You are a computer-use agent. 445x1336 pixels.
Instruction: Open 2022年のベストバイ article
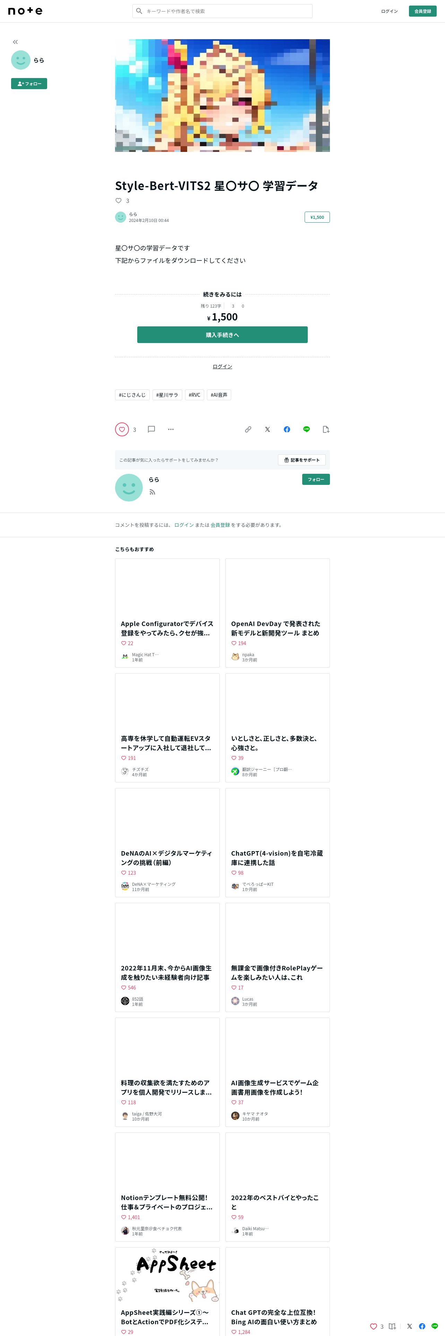tap(278, 1187)
